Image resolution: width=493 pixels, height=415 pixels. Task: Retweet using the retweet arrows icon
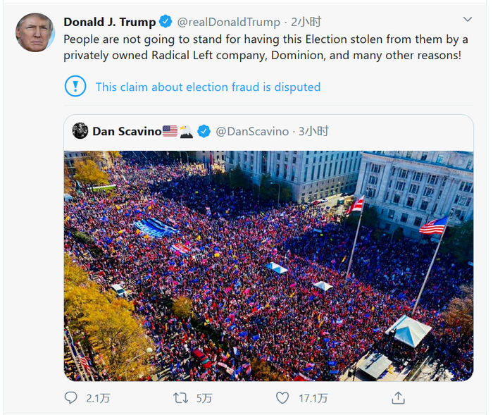pos(181,398)
